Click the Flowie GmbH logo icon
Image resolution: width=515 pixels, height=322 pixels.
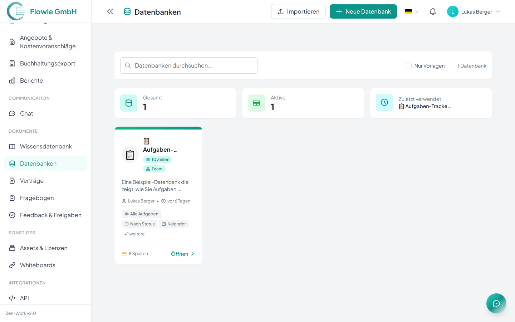pyautogui.click(x=16, y=11)
